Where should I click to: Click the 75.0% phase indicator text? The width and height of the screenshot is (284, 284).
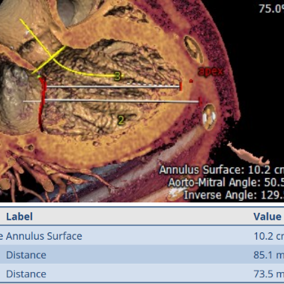[x=271, y=8]
